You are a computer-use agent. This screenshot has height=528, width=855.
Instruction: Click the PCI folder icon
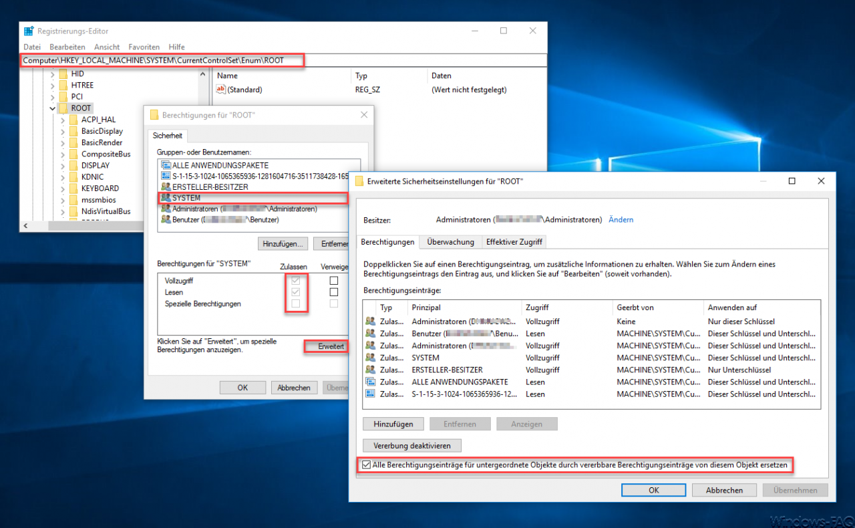click(x=63, y=96)
